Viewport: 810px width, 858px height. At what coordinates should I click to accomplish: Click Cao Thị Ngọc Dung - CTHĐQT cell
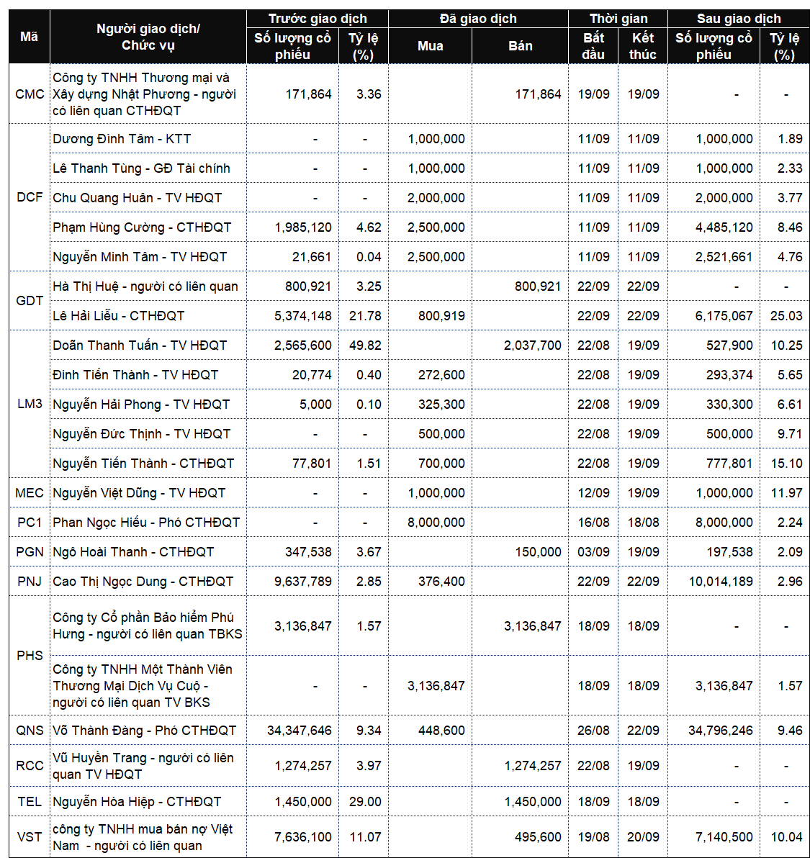click(x=148, y=581)
